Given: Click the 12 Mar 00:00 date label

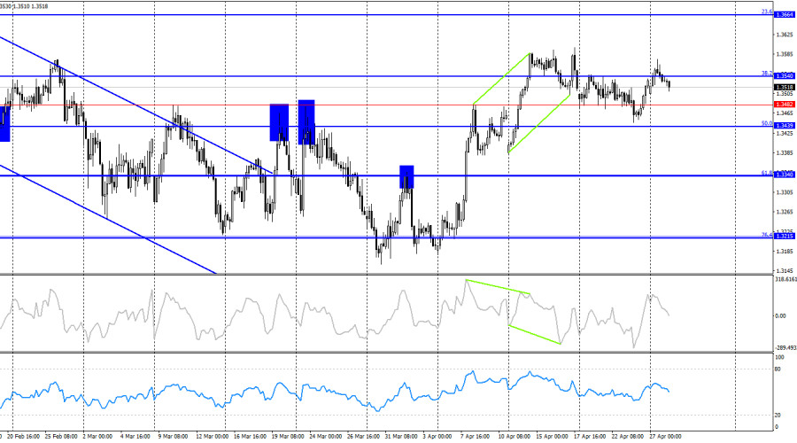Looking at the screenshot, I should 212,437.
